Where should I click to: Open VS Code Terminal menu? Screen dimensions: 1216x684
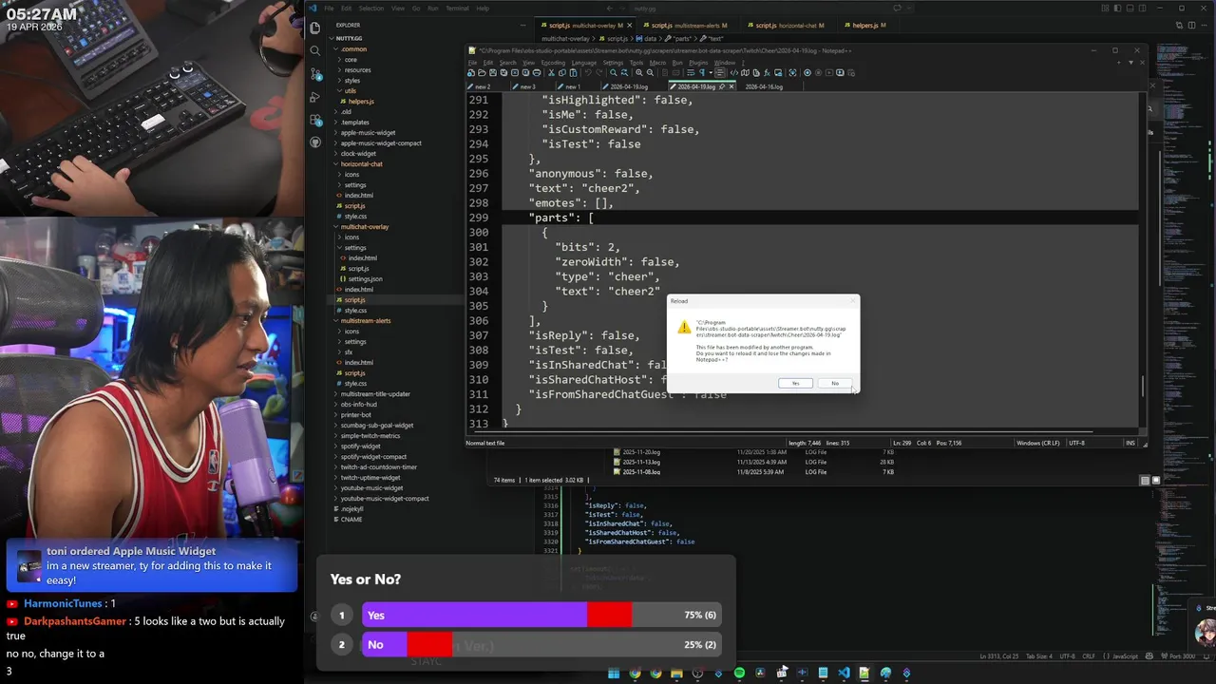pyautogui.click(x=457, y=9)
